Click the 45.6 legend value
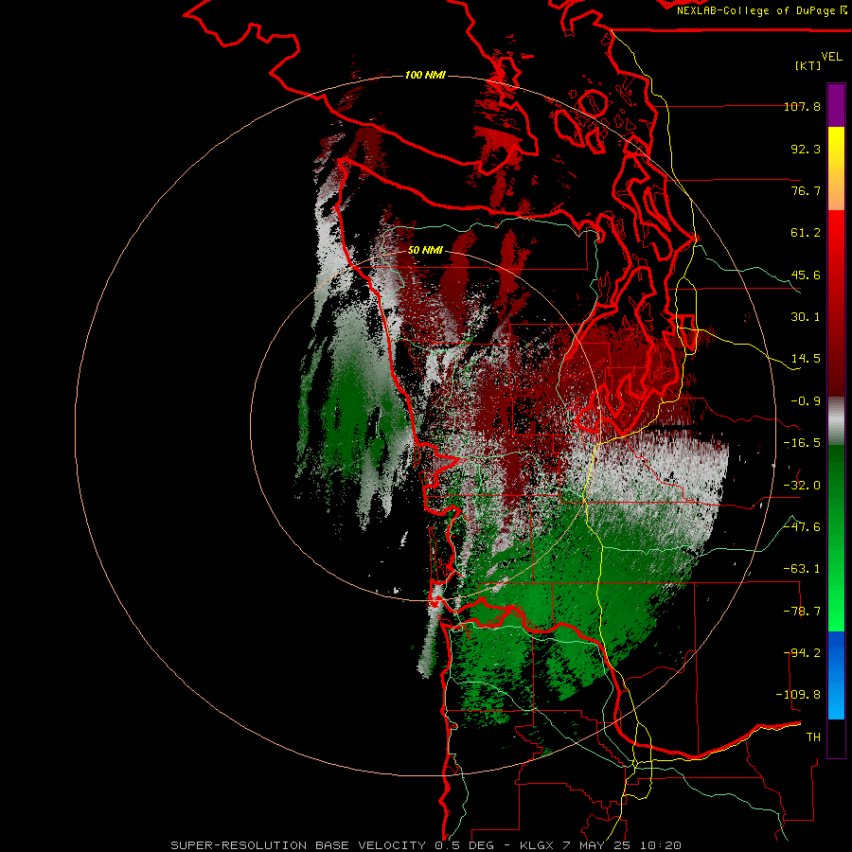This screenshot has height=852, width=852. pos(806,275)
